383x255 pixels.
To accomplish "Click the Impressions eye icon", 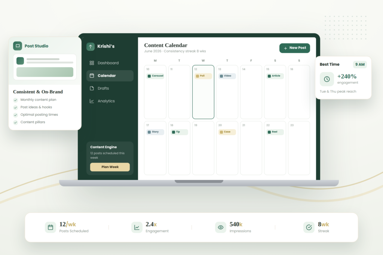I will coord(221,227).
